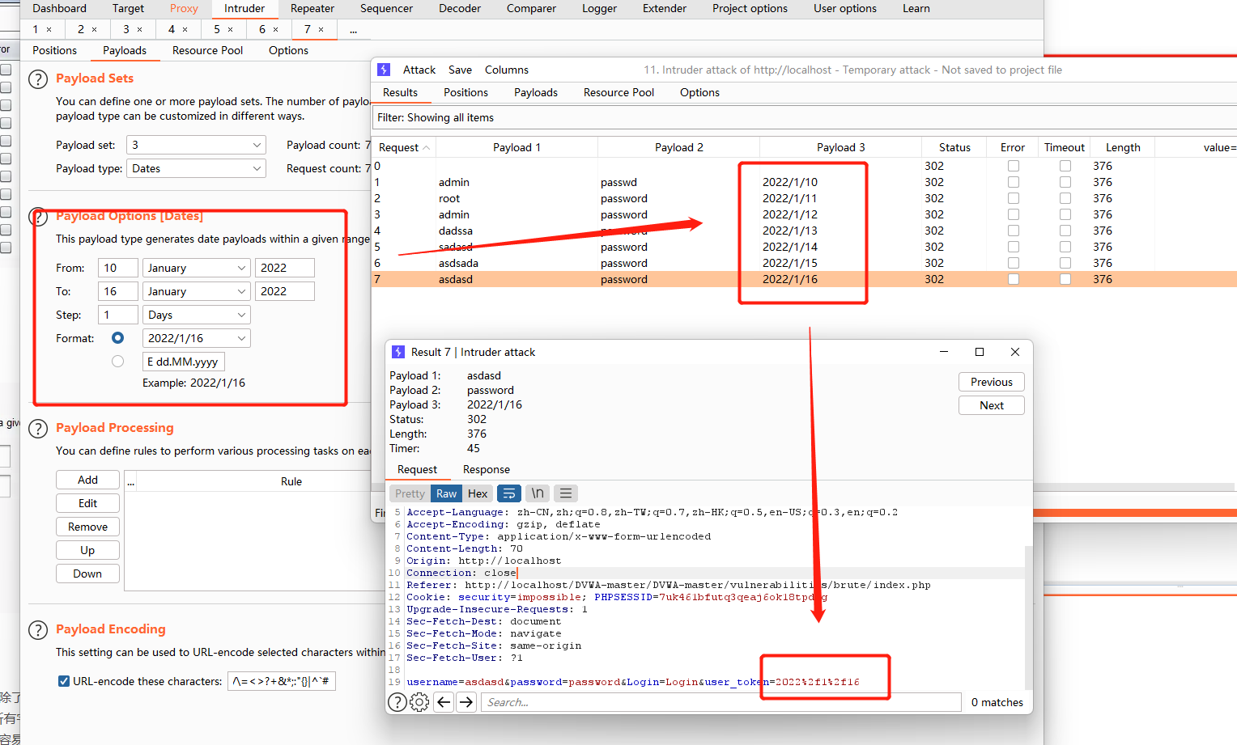
Task: Open the Payload type Dates dropdown
Action: pyautogui.click(x=197, y=168)
